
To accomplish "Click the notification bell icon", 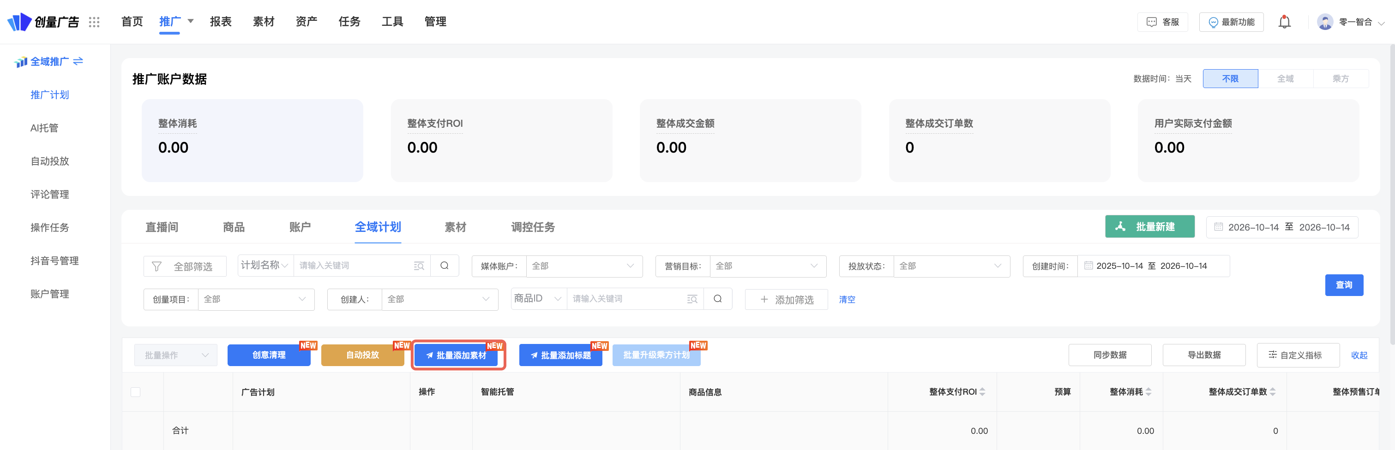I will coord(1285,22).
